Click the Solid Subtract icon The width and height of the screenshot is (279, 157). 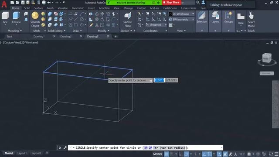50,19
